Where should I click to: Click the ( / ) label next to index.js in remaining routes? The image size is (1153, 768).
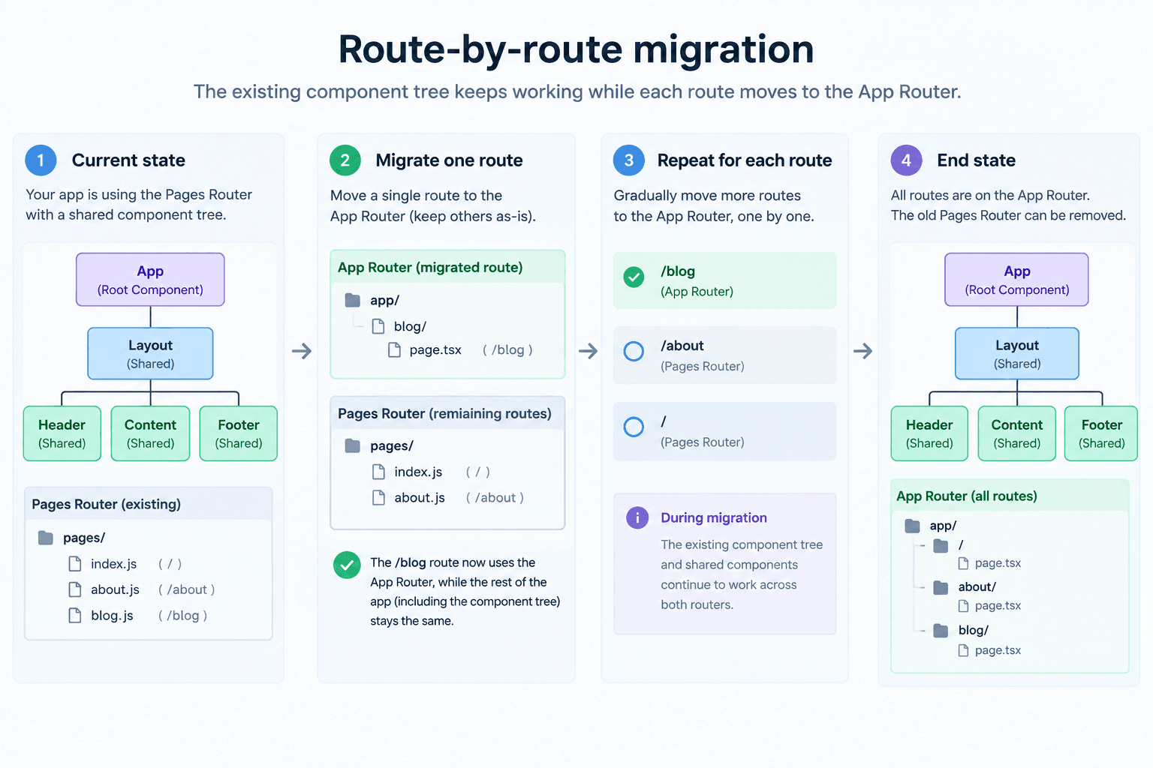tap(478, 472)
